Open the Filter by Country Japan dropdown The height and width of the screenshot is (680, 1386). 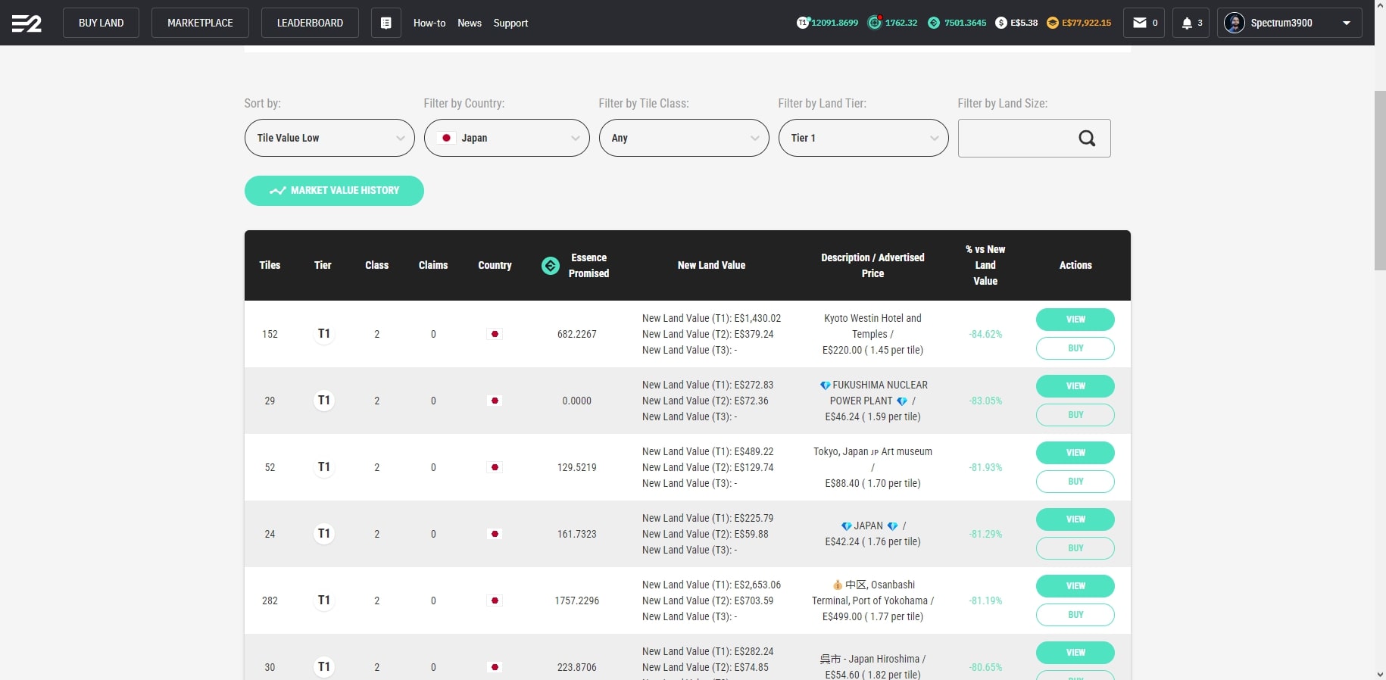(507, 138)
